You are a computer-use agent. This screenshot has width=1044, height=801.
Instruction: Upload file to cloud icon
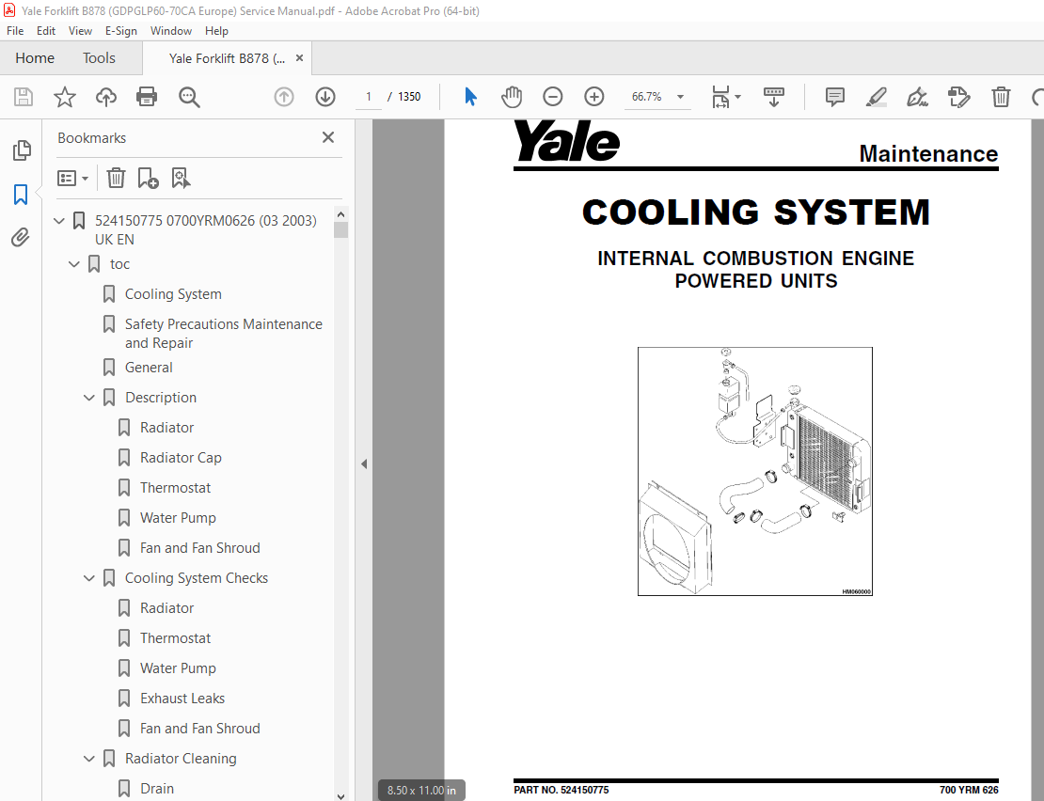coord(106,97)
